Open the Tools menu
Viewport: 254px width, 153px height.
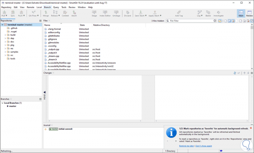tap(64, 7)
